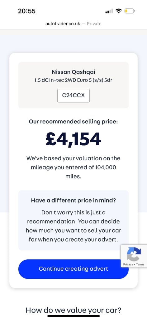This screenshot has width=147, height=320.
Task: Tap the home indicator bar at the bottom
Action: pyautogui.click(x=73, y=316)
